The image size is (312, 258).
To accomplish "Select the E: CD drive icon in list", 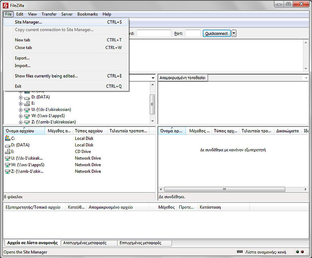I will (8, 152).
